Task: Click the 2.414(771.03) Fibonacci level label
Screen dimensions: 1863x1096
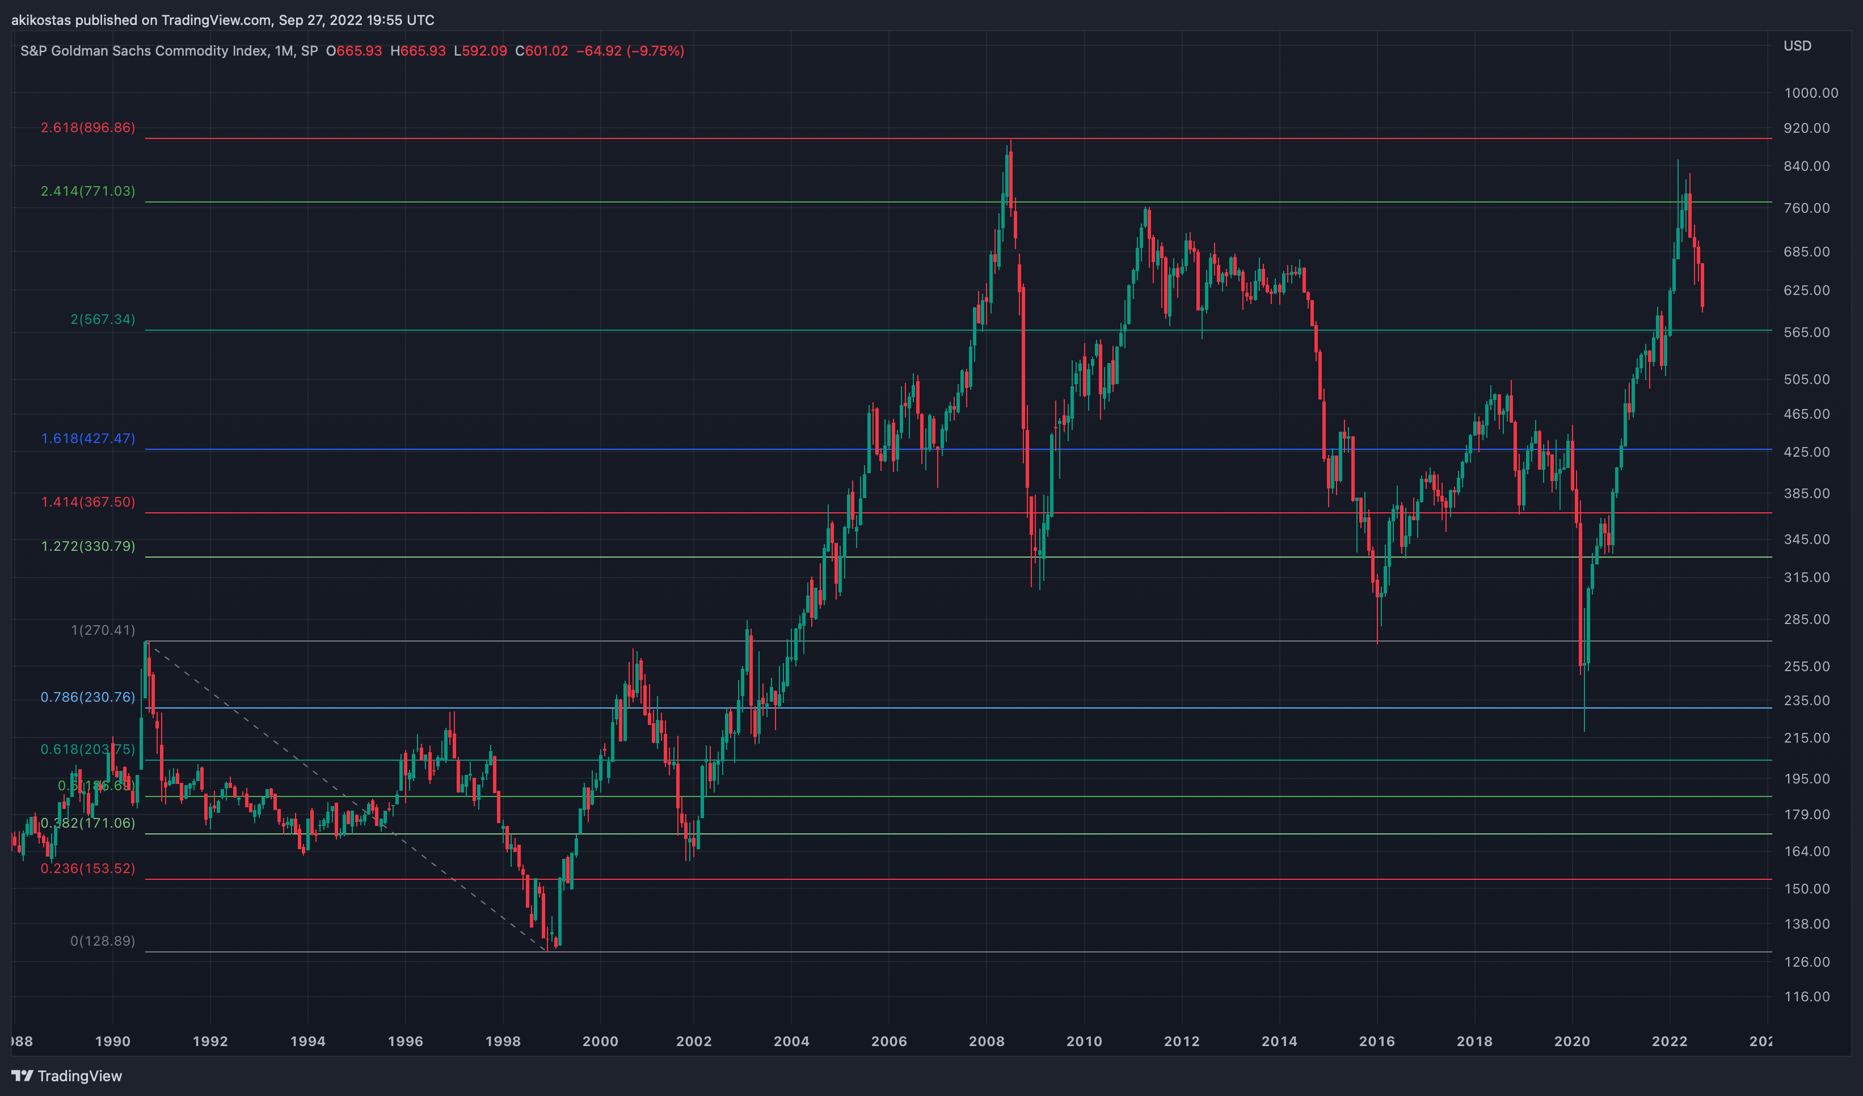Action: [x=88, y=191]
